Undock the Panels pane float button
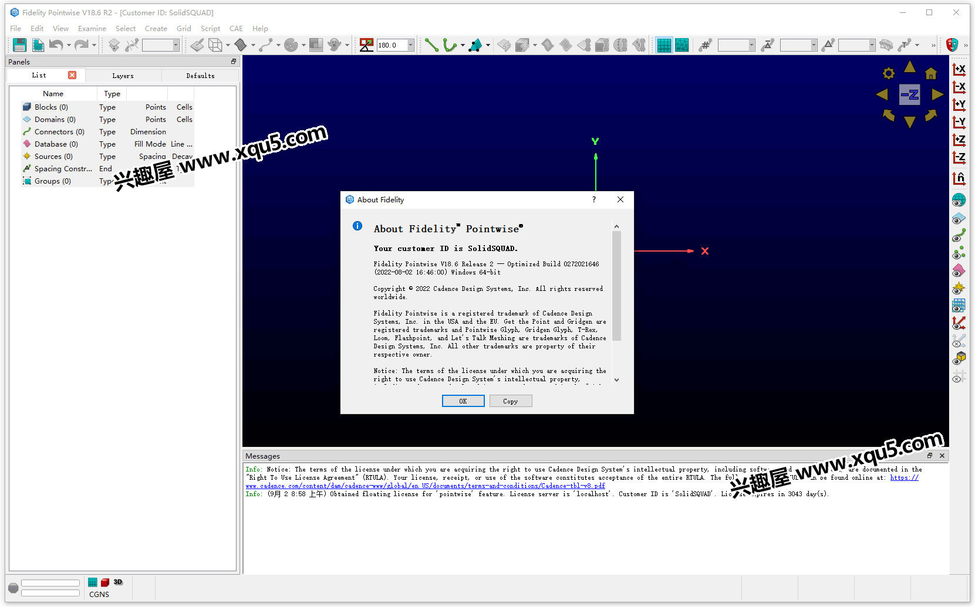Image resolution: width=975 pixels, height=607 pixels. [x=234, y=61]
